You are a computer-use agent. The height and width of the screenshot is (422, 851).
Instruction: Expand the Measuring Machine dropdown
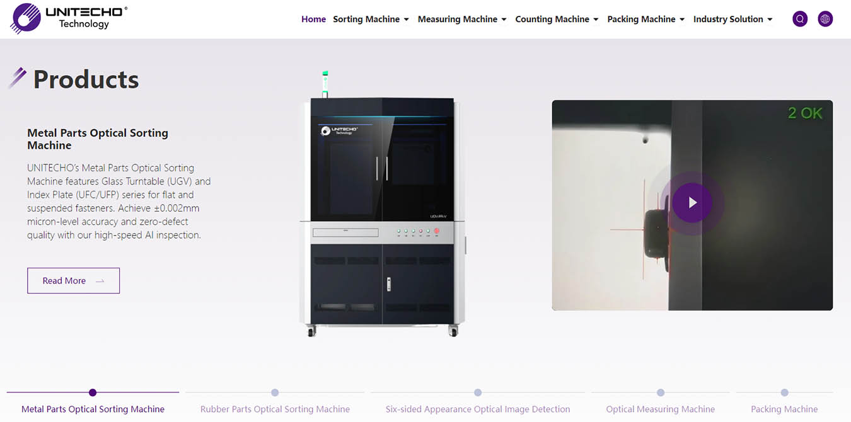[x=462, y=19]
